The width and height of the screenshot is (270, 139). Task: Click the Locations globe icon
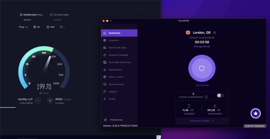coord(105,40)
